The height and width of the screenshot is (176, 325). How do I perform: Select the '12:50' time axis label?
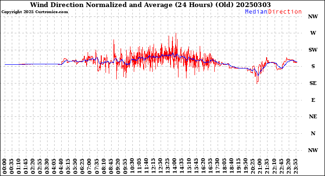point(160,166)
